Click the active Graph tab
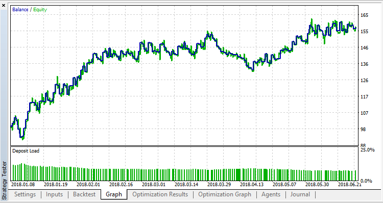 tap(114, 194)
